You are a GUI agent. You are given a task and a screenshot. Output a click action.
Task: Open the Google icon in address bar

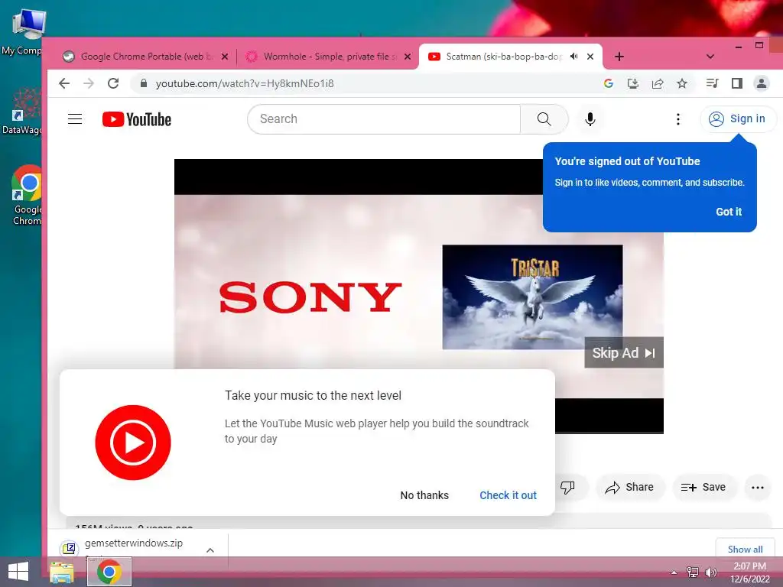[608, 83]
